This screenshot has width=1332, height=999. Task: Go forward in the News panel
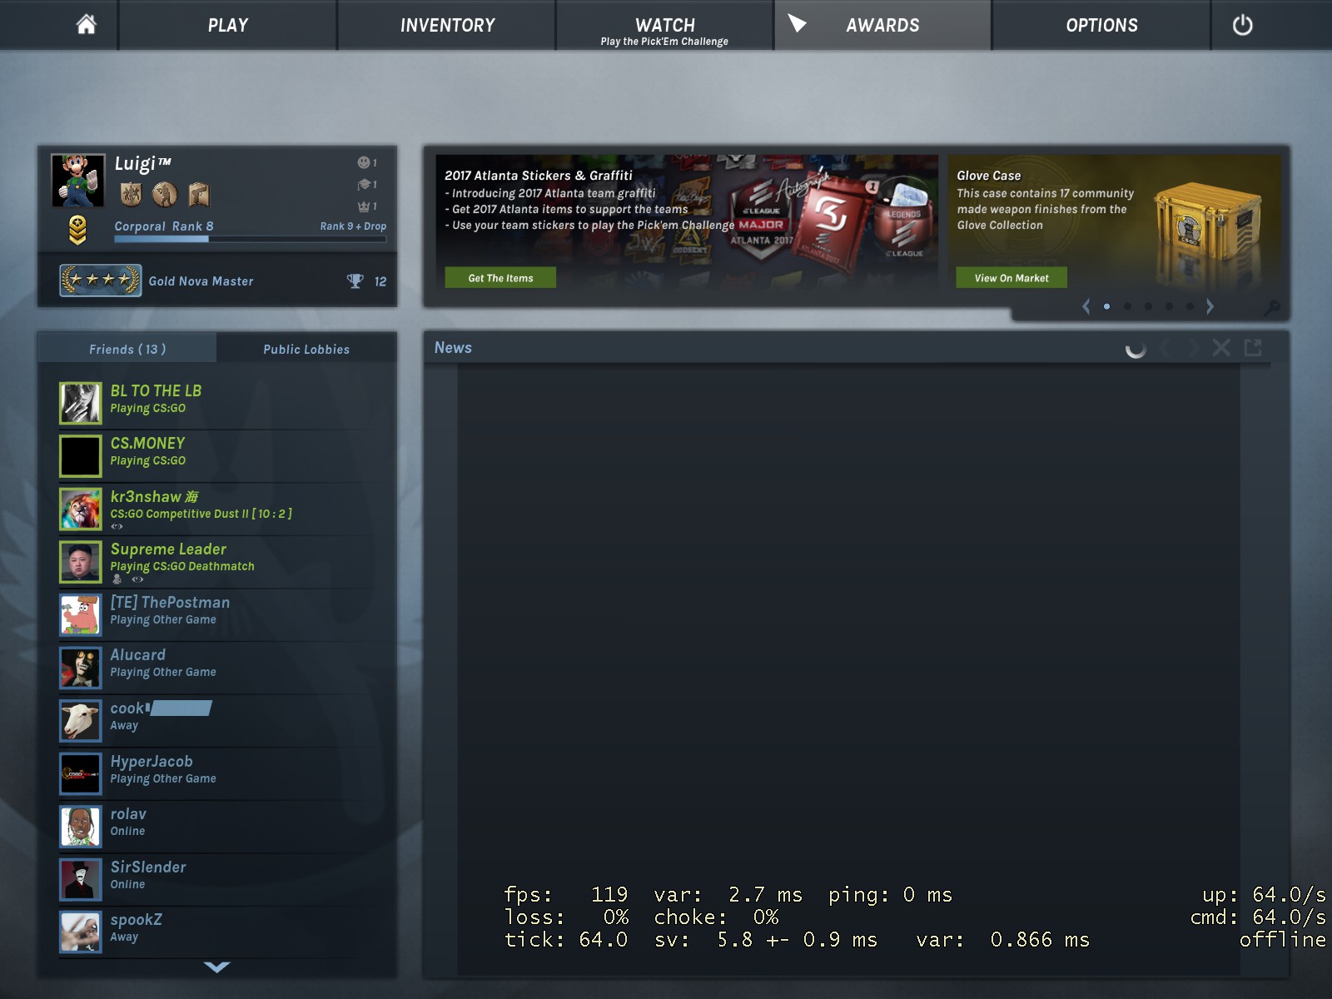1193,348
